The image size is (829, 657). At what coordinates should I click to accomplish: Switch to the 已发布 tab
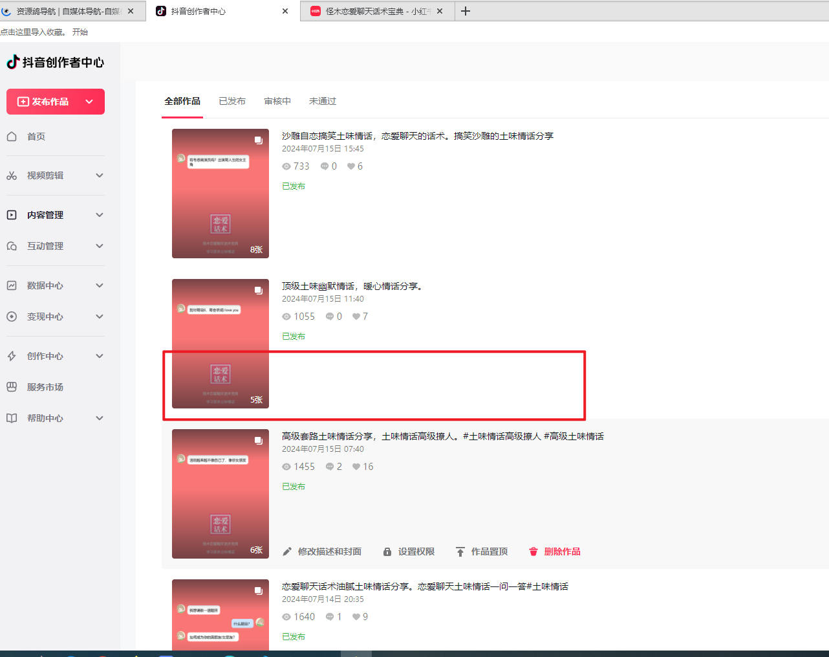click(x=232, y=101)
